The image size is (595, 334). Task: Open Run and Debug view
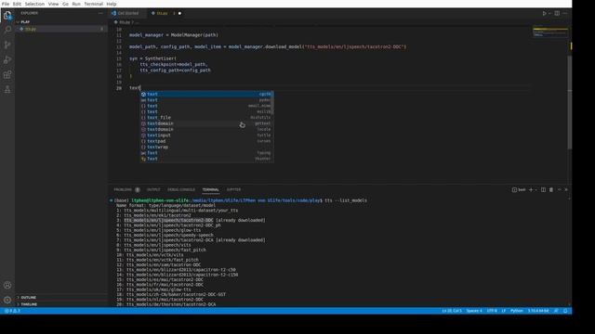pos(7,59)
